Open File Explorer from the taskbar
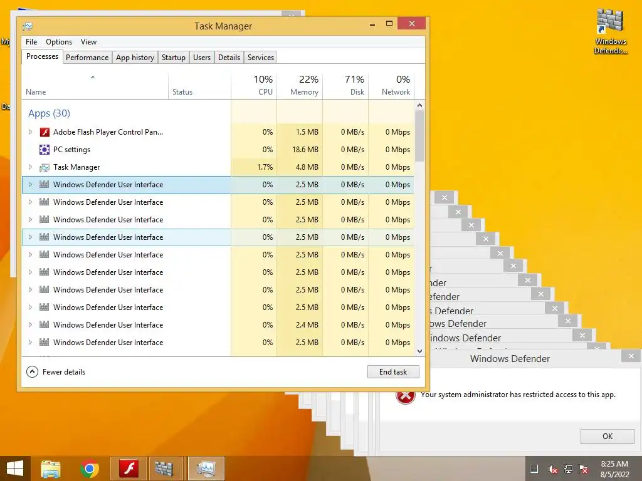 coord(51,468)
